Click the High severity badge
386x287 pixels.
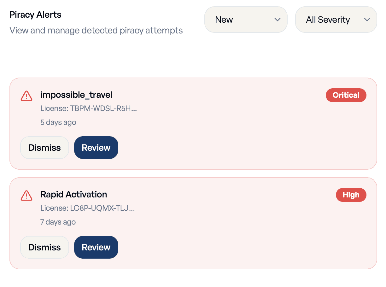click(351, 195)
